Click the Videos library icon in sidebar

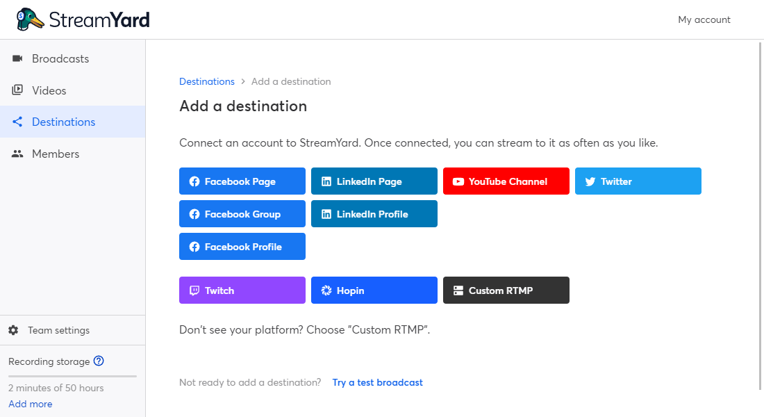[x=17, y=90]
